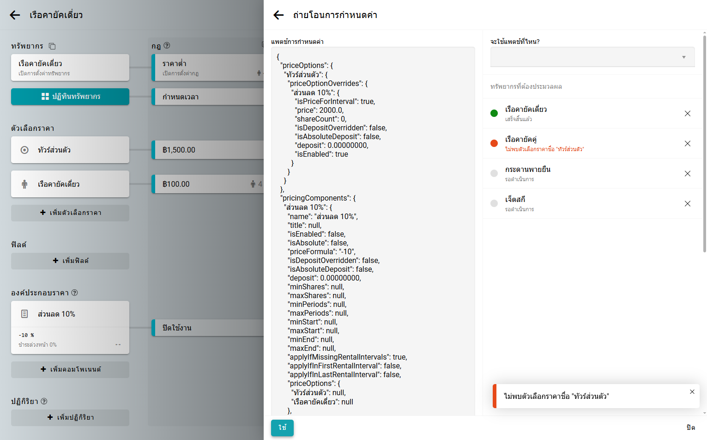Remove กระดานพายยืน from processing list
The image size is (707, 440).
pos(687,174)
